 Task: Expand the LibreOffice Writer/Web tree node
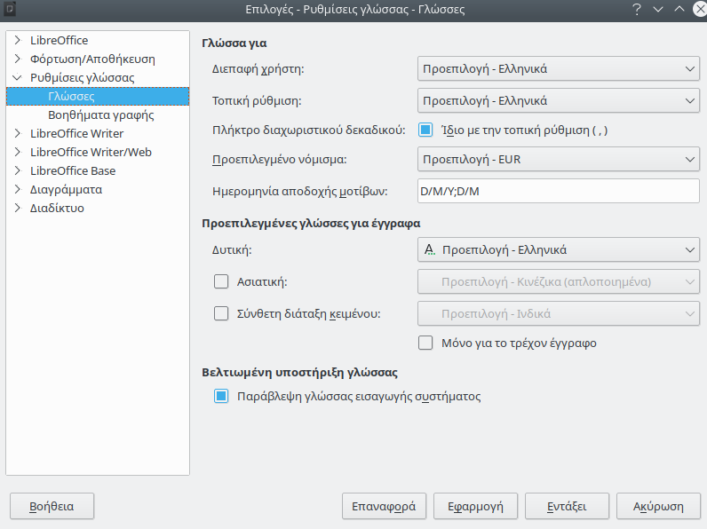tap(17, 152)
